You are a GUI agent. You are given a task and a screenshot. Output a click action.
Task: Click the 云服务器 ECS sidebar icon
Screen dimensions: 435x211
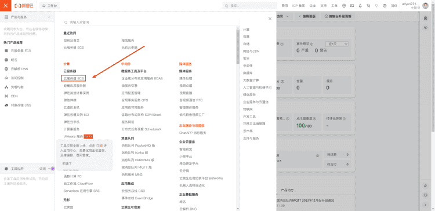pos(6,51)
